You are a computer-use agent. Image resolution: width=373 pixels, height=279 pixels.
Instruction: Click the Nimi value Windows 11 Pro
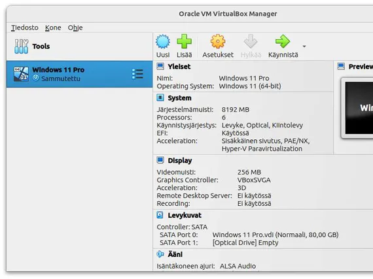click(244, 78)
